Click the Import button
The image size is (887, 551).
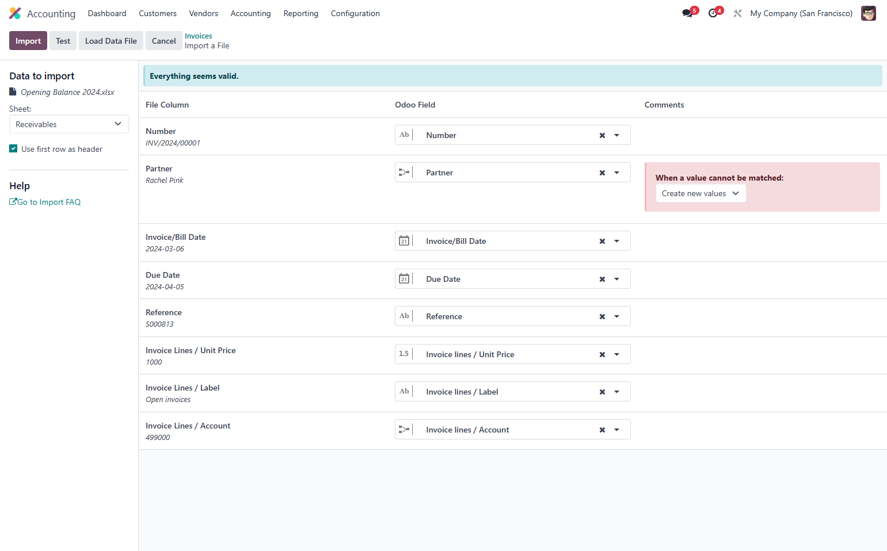coord(28,41)
